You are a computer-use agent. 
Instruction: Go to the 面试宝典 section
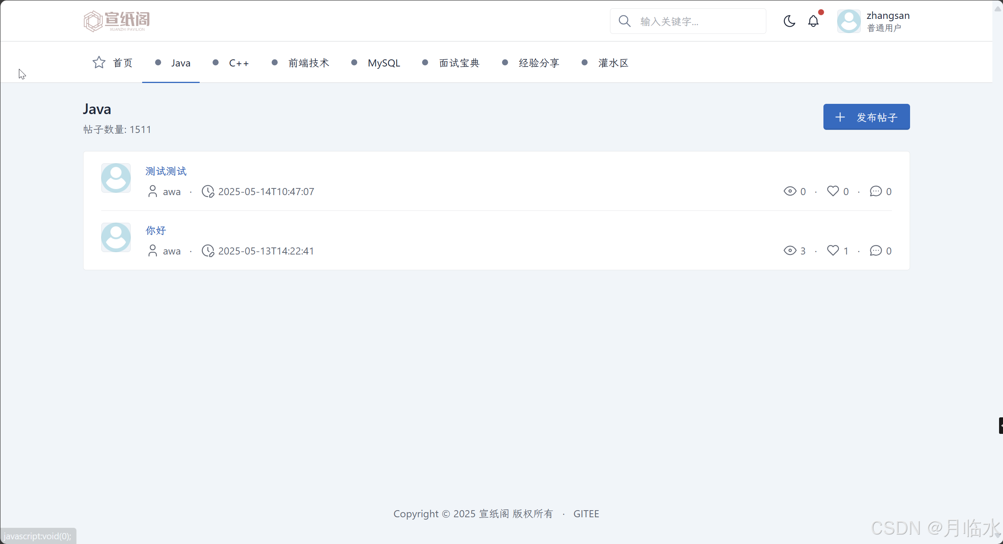pos(459,63)
